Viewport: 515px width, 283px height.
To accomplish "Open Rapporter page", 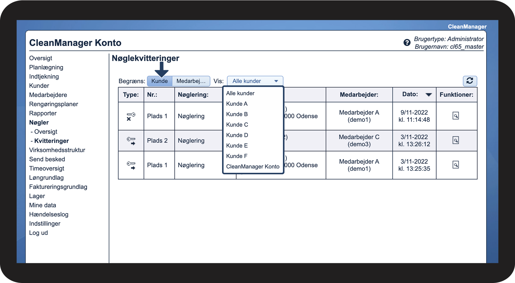I will pos(43,113).
